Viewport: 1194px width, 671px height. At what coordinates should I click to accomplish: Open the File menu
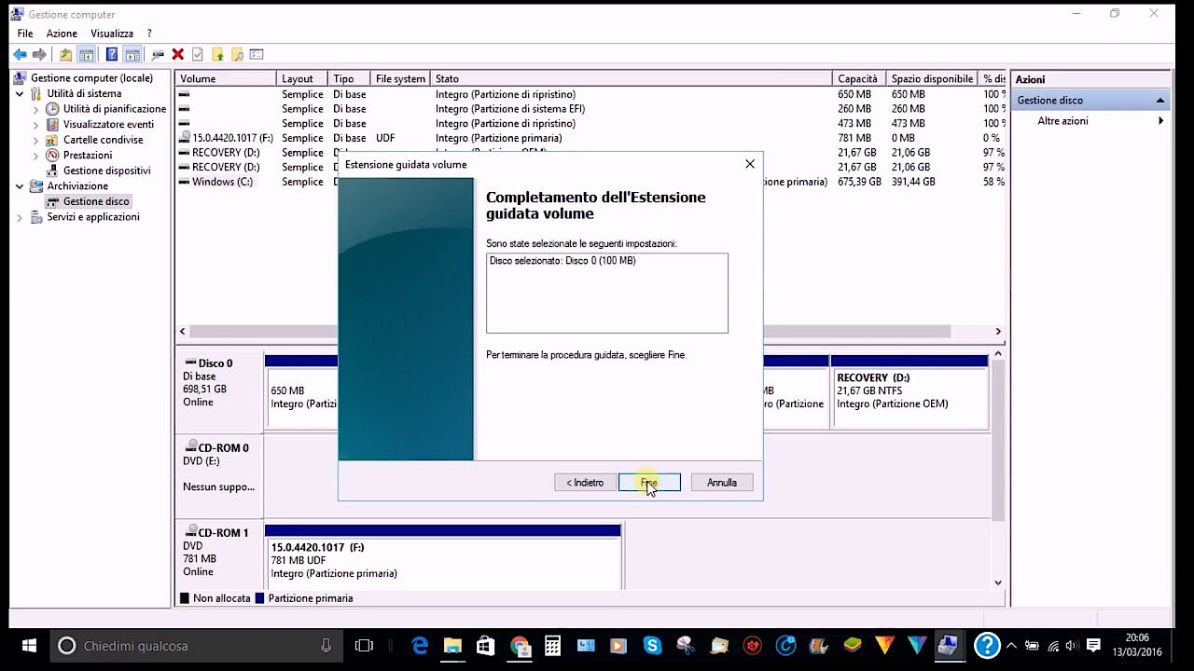tap(25, 34)
